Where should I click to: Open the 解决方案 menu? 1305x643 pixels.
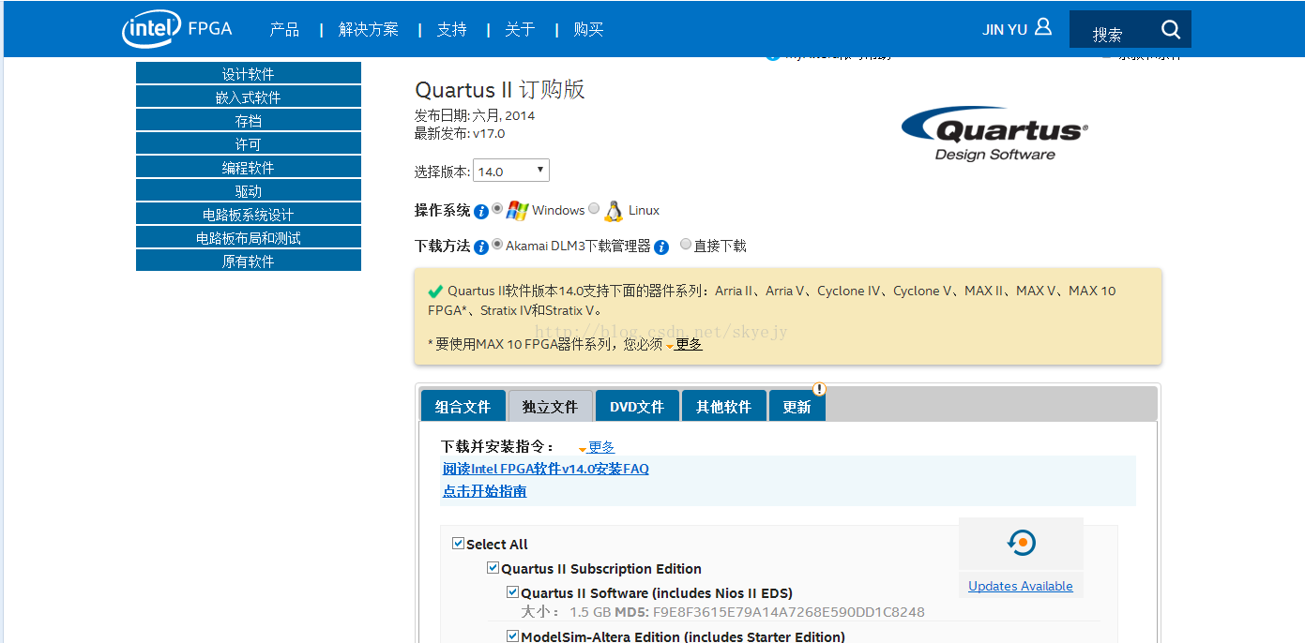click(x=369, y=29)
